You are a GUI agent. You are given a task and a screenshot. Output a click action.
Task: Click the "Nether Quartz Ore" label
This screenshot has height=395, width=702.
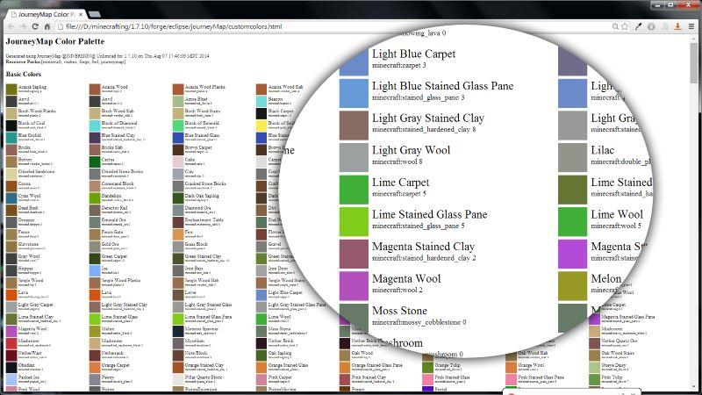tap(620, 341)
